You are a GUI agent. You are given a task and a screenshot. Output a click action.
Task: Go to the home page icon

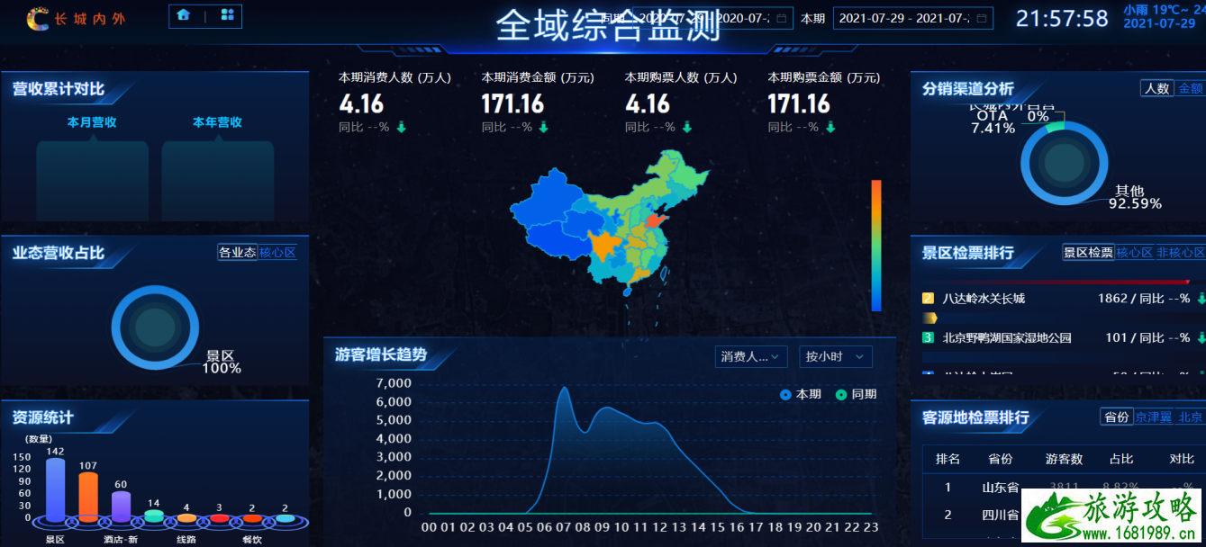184,15
